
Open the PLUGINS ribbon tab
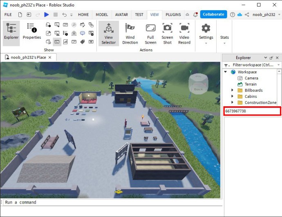173,15
